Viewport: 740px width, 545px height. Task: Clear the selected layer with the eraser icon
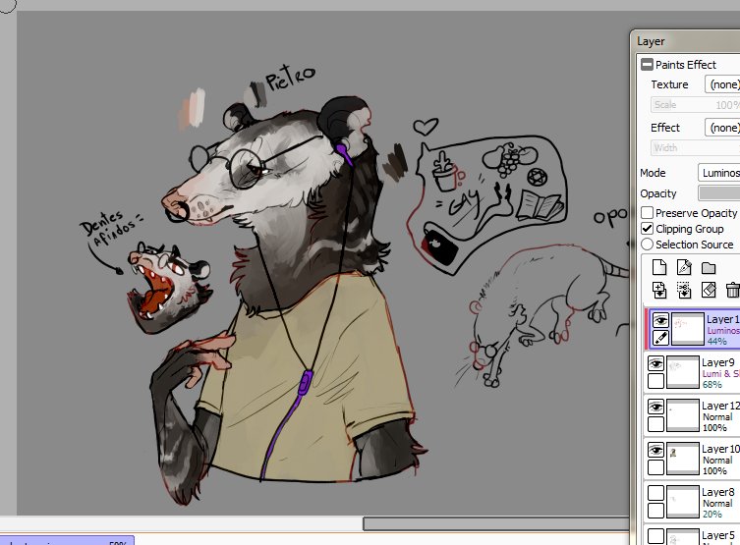pos(709,290)
